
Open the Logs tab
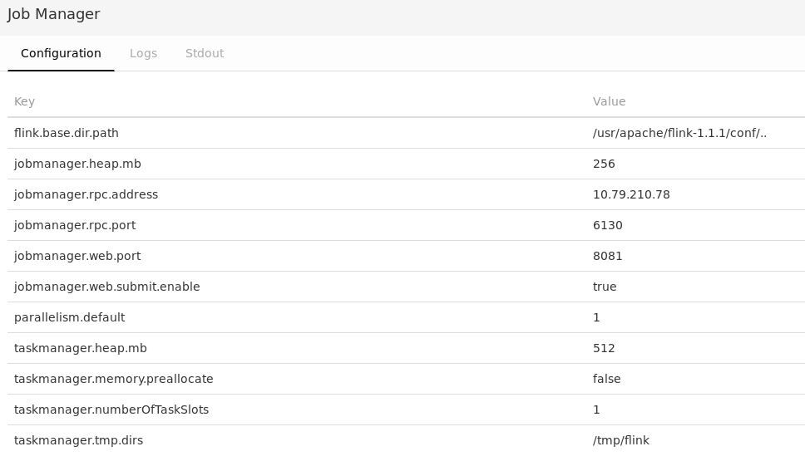click(x=143, y=53)
